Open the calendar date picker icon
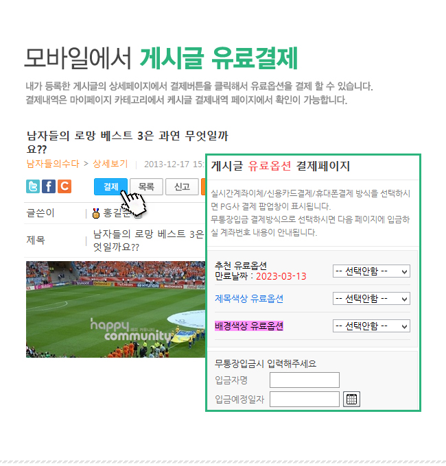 tap(351, 399)
